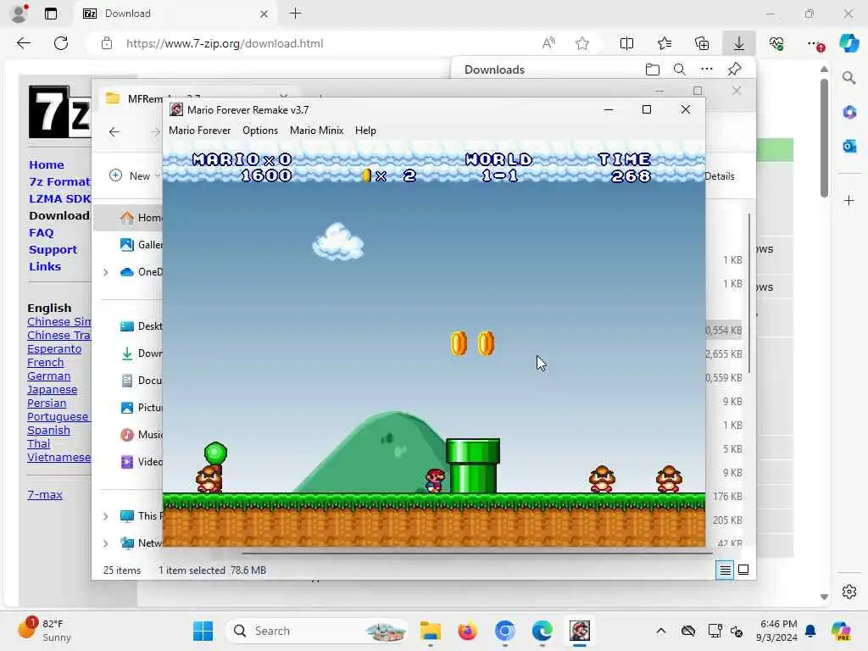Click File Explorer back arrow
The image size is (868, 651).
coord(114,131)
